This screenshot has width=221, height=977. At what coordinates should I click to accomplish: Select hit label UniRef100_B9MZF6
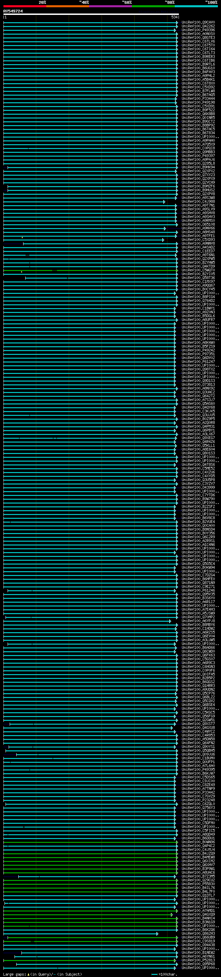click(198, 186)
